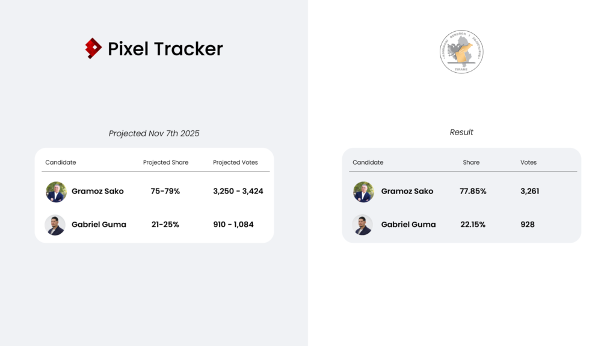Click the Votes column header in the result table
This screenshot has height=346, width=616.
pyautogui.click(x=528, y=163)
